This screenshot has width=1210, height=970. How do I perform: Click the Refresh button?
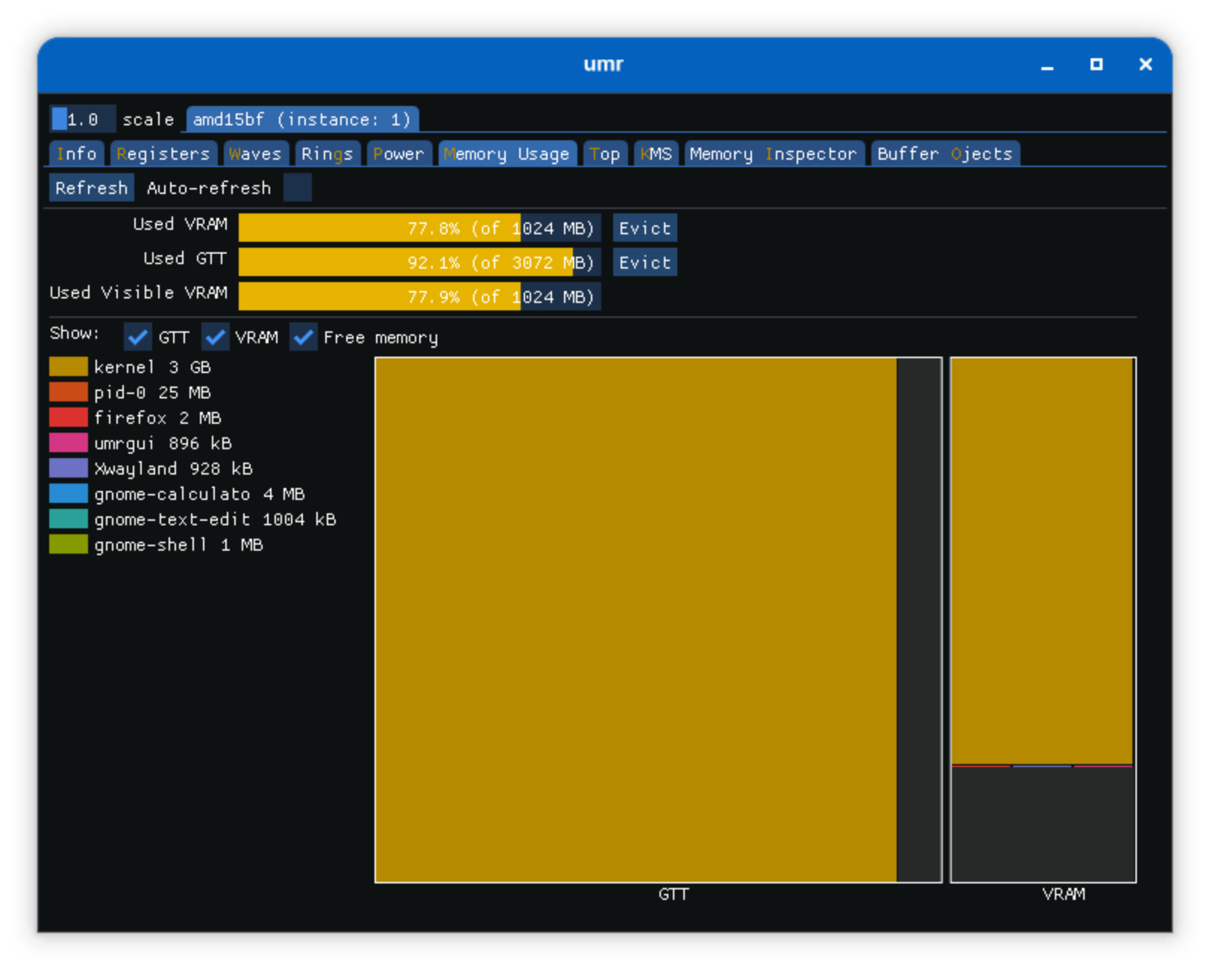(90, 187)
